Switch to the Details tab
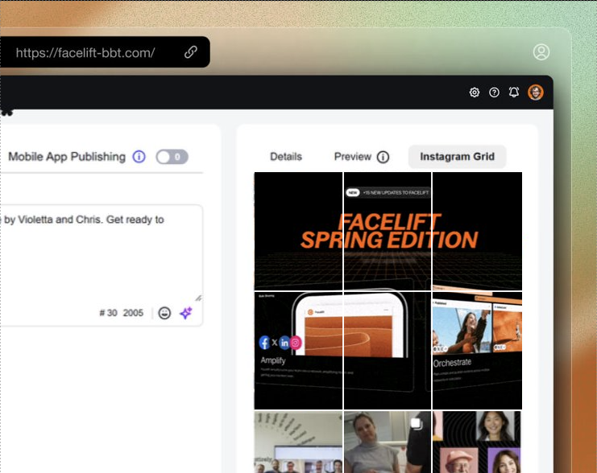 286,157
